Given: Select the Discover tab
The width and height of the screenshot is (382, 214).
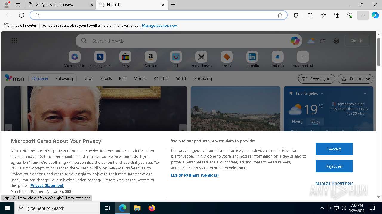Looking at the screenshot, I should tap(40, 78).
